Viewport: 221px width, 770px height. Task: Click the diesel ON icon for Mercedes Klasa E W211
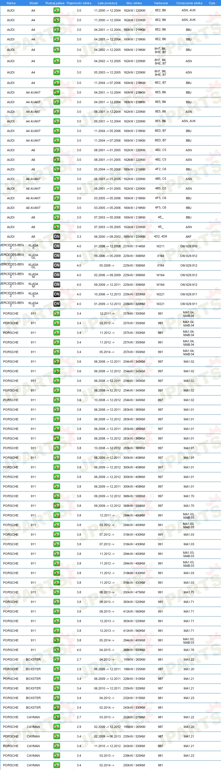pos(57,246)
